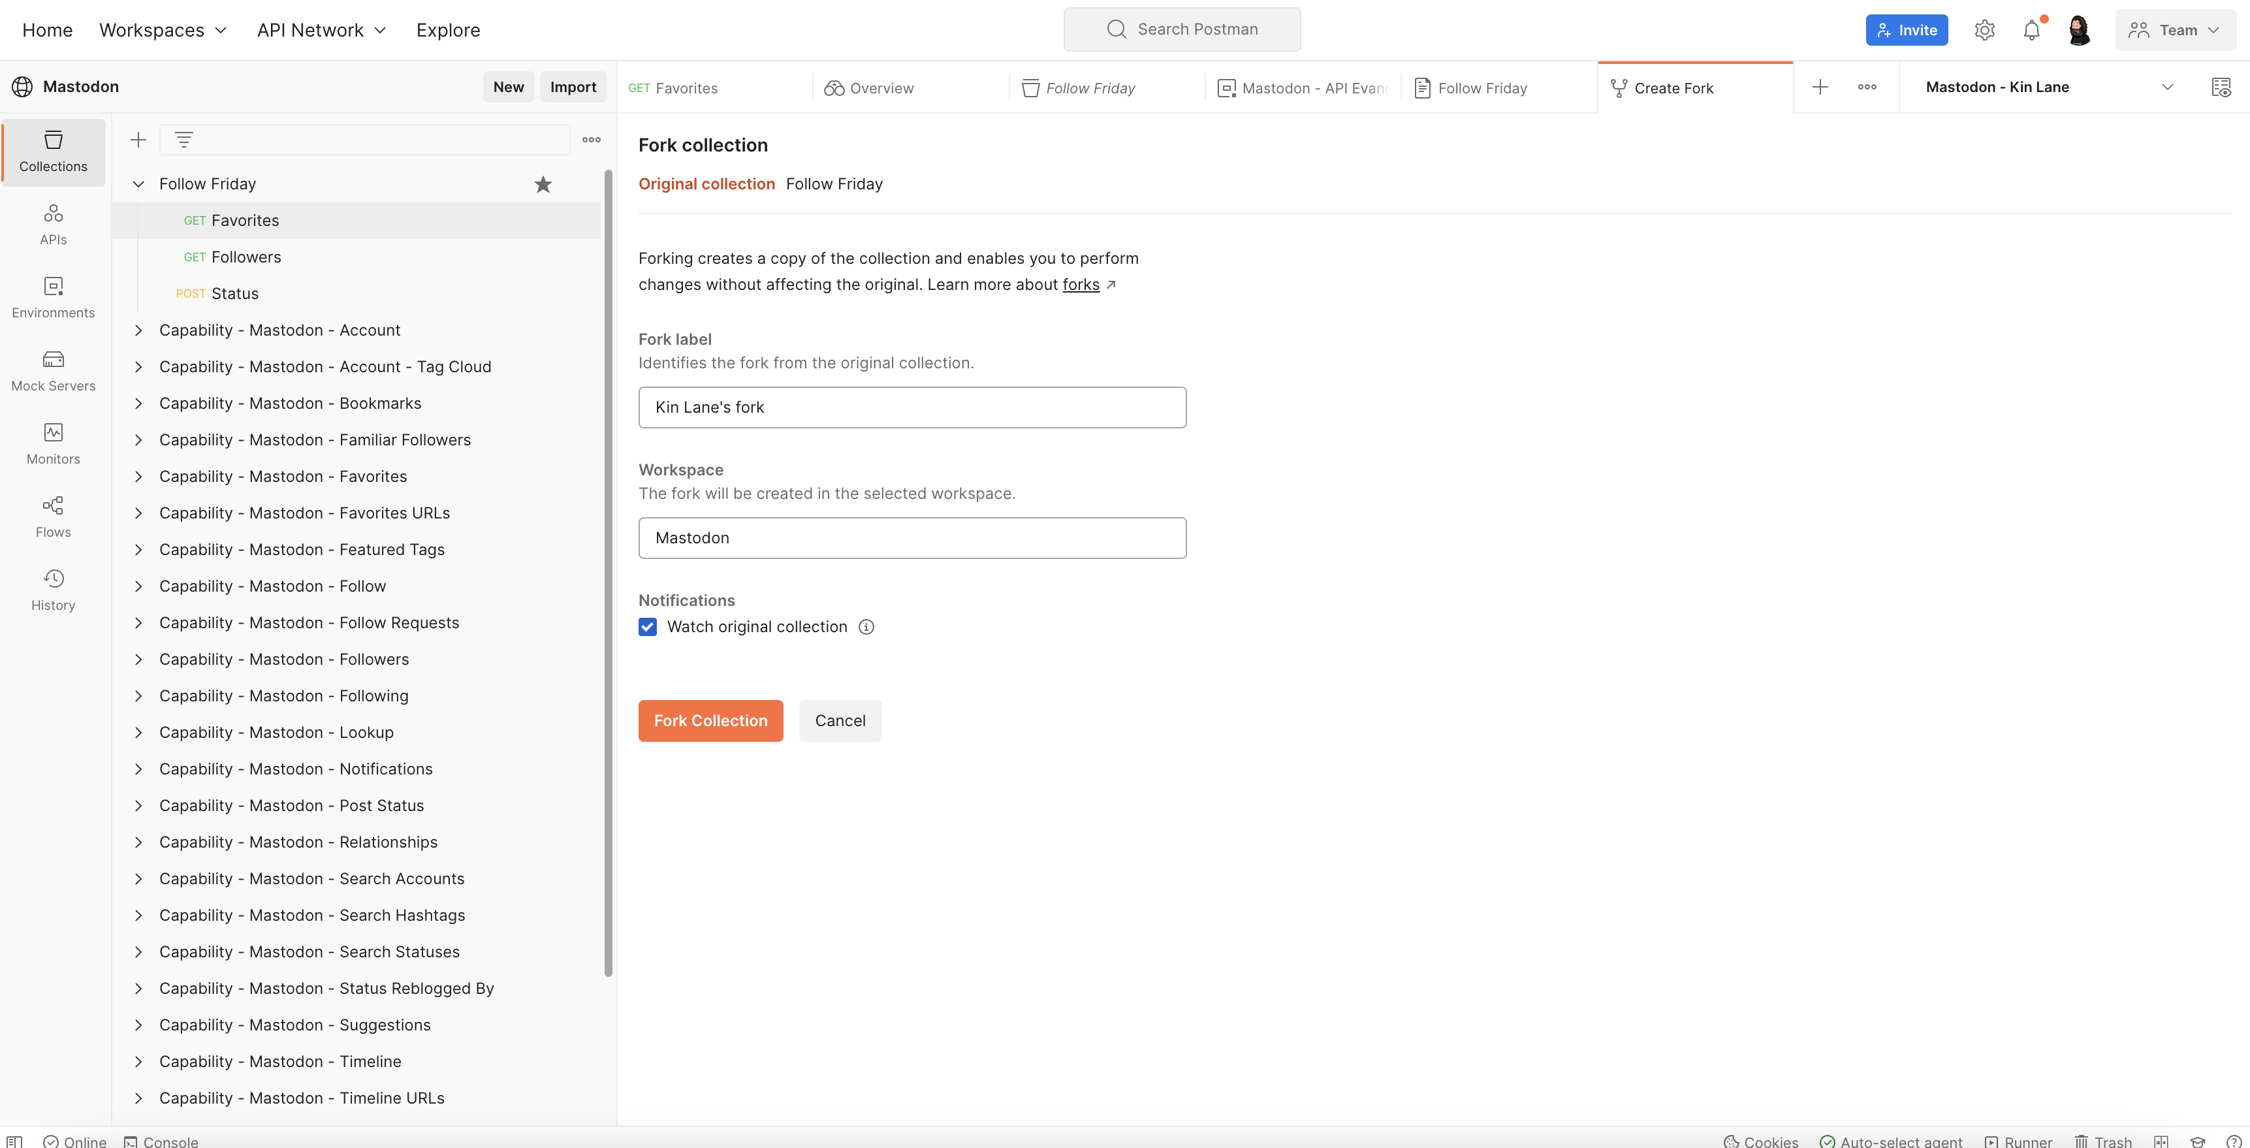Click the star on Follow Friday collection
The image size is (2250, 1148).
coord(543,183)
